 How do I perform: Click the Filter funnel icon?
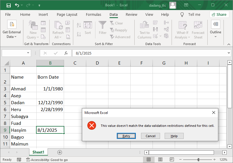tap(103, 28)
